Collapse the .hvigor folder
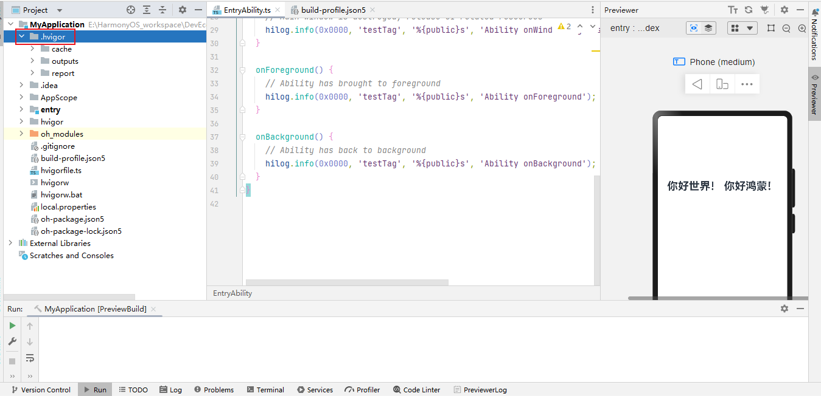Viewport: 821px width, 396px height. tap(22, 36)
